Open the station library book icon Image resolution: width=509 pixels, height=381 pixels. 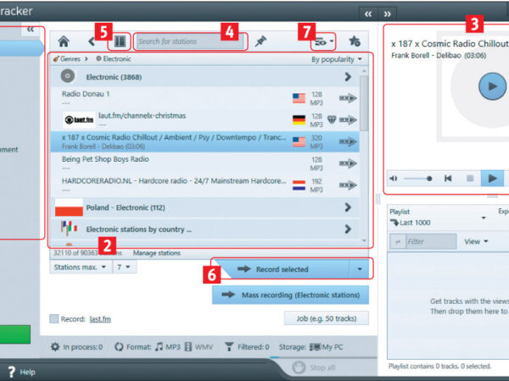tap(120, 41)
